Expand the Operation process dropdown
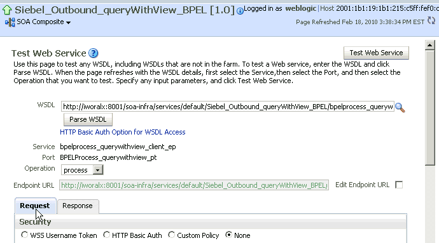The height and width of the screenshot is (243, 439). tap(98, 170)
